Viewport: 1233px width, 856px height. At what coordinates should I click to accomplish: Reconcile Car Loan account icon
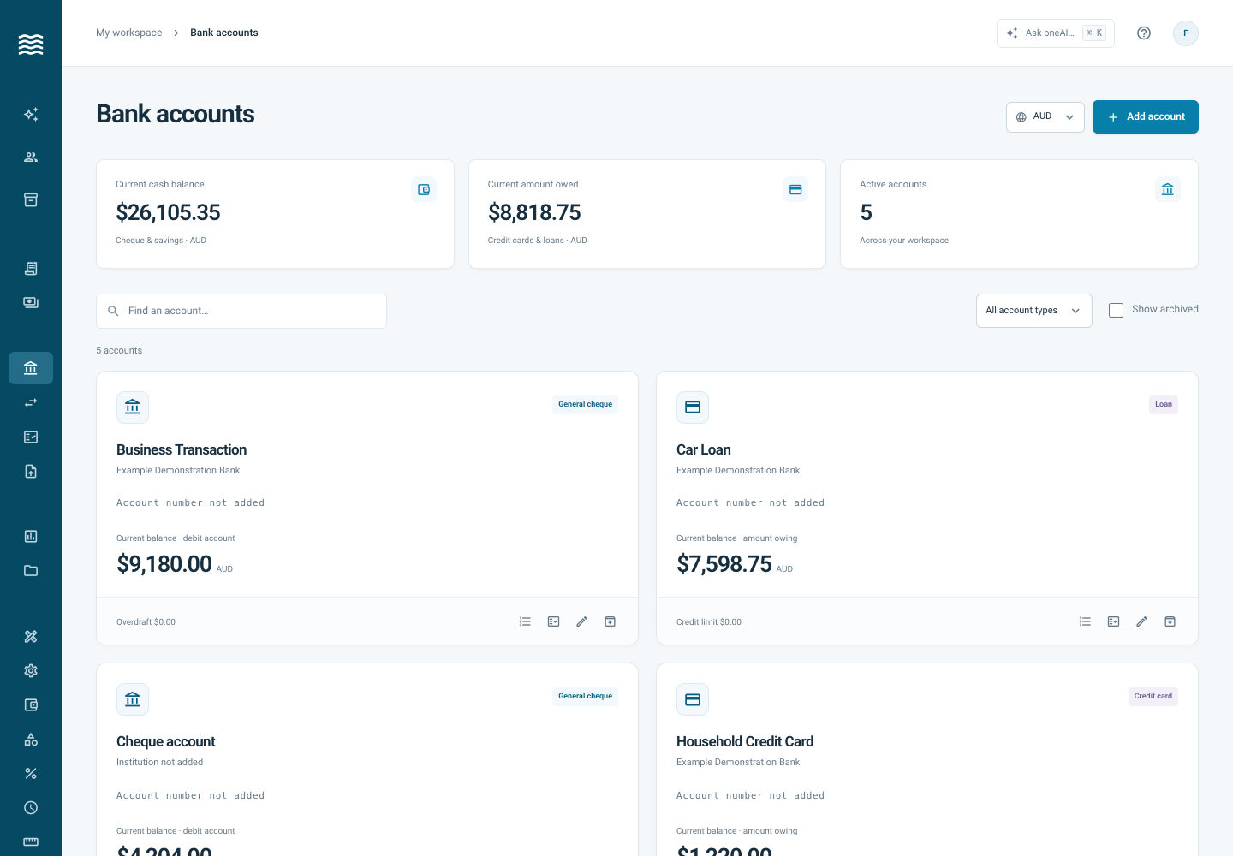1113,621
